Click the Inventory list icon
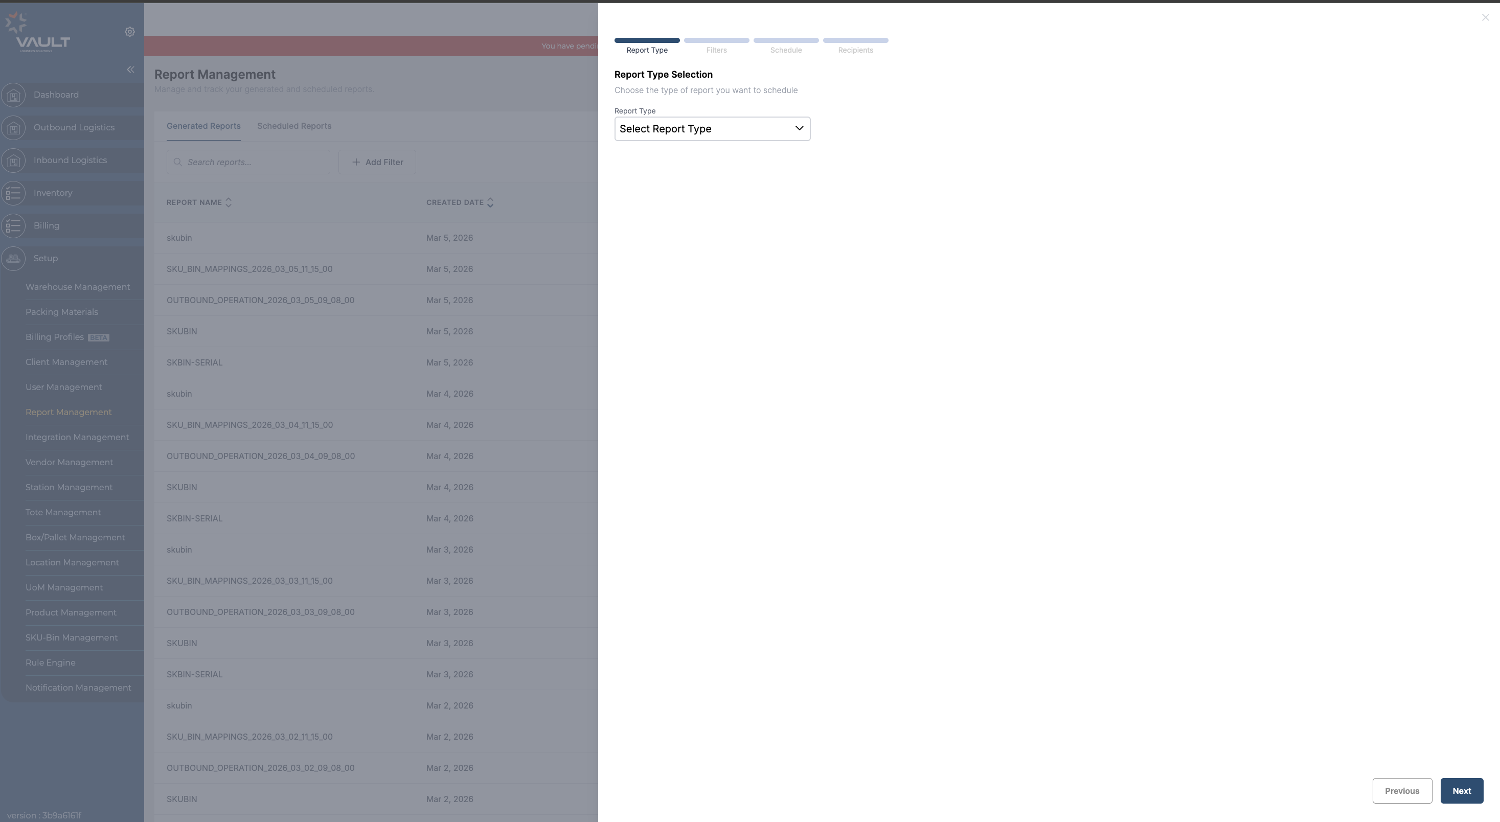Screen dimensions: 1500x822 pyautogui.click(x=13, y=193)
